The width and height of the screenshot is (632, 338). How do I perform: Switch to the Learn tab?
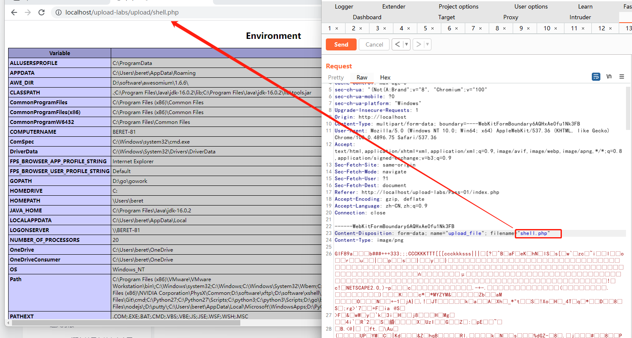(x=585, y=6)
